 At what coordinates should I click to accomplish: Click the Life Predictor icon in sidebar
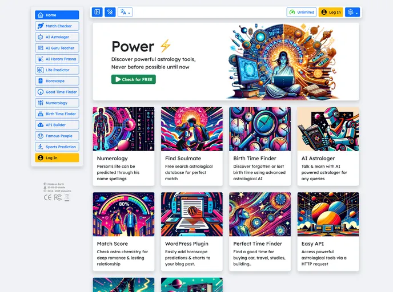pyautogui.click(x=41, y=70)
